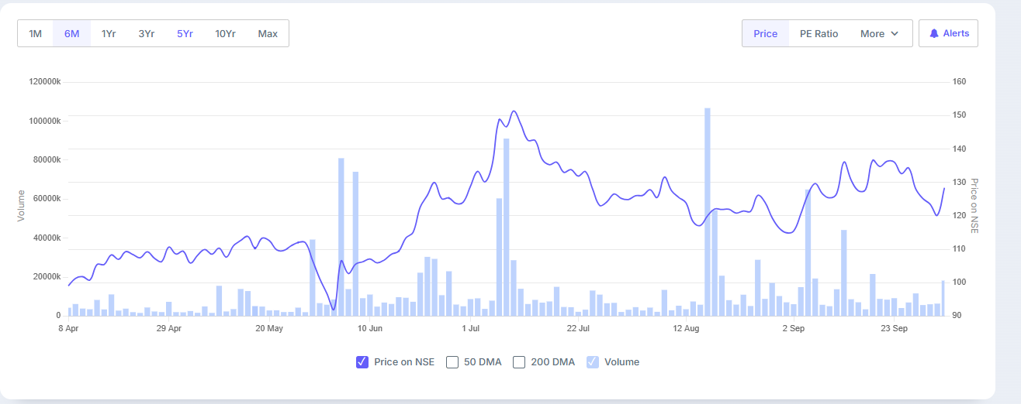Click the 29 Apr x-axis label
1021x404 pixels.
[x=169, y=328]
